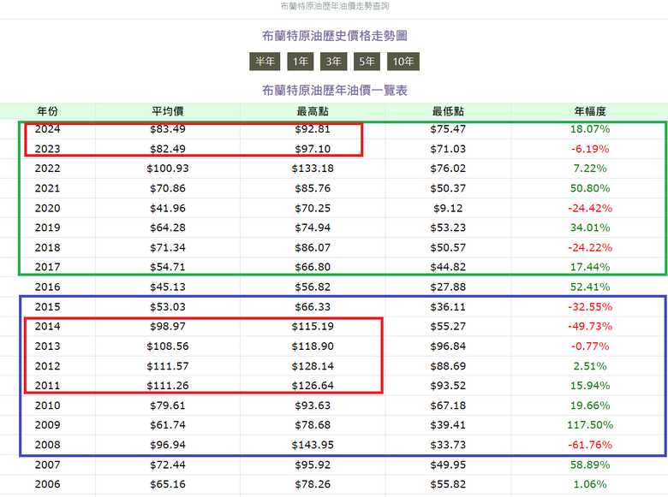Click the 布蘭特原油歷史價格走勢圖 heading

click(x=334, y=36)
